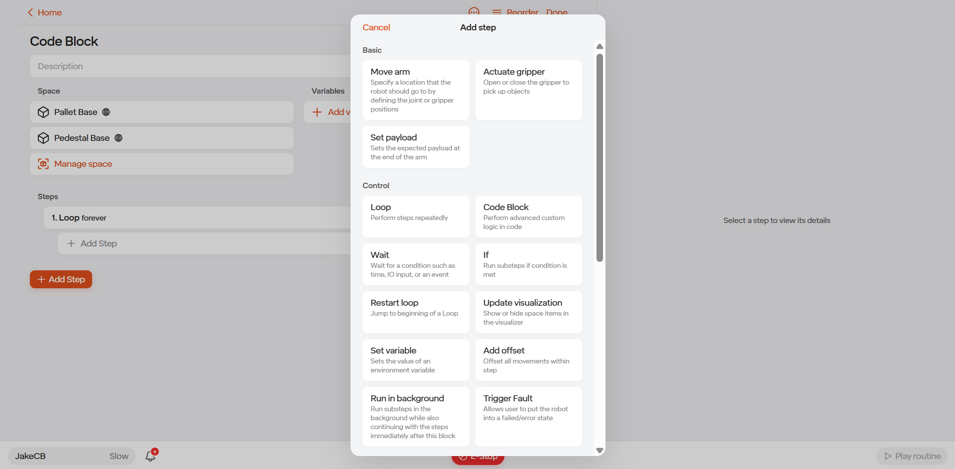The height and width of the screenshot is (469, 955).
Task: Choose the Add offset step
Action: tap(528, 360)
